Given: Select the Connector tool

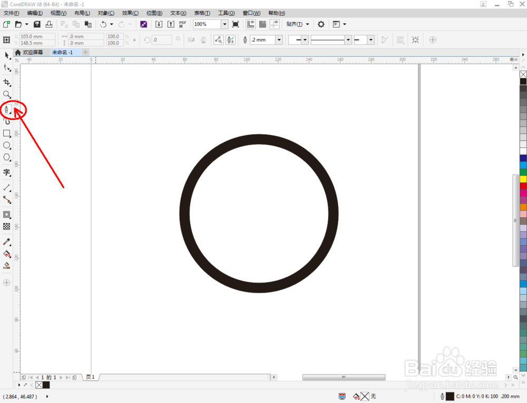Looking at the screenshot, I should point(7,199).
